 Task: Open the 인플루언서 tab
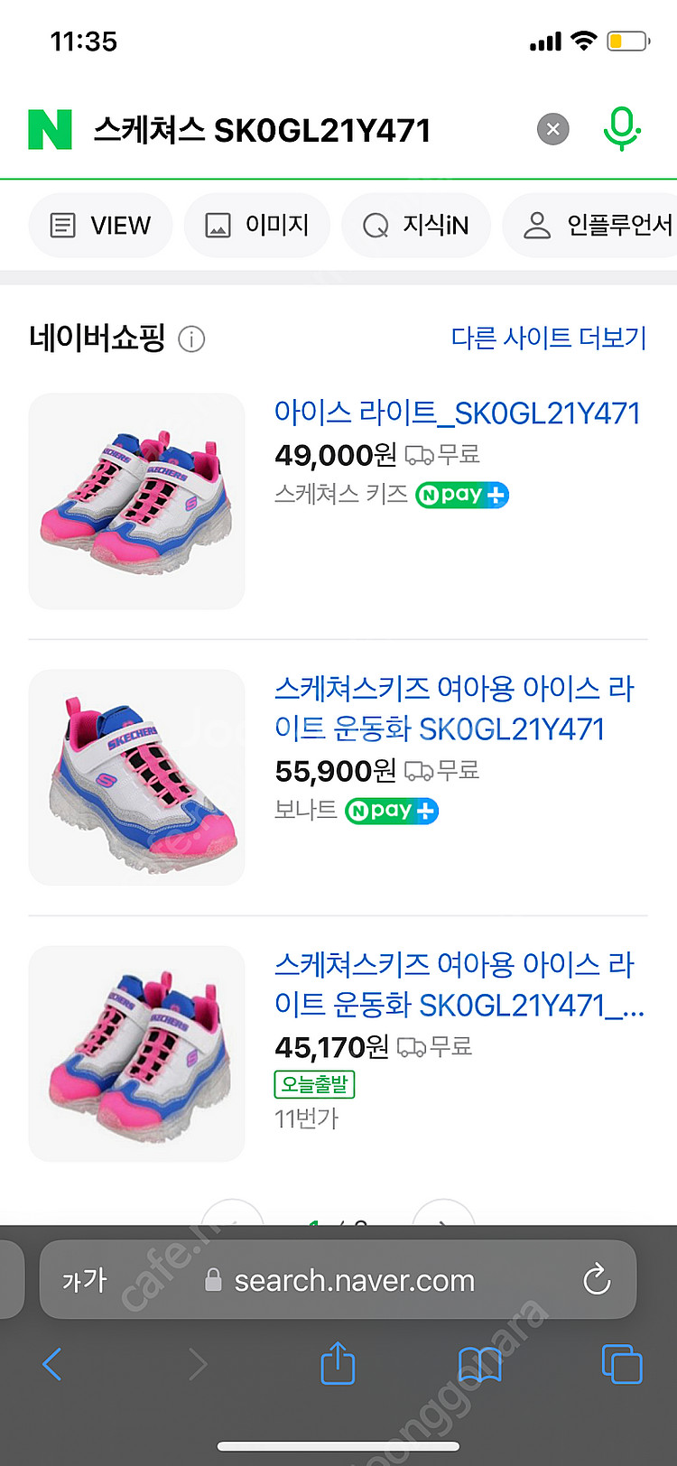pyautogui.click(x=598, y=225)
